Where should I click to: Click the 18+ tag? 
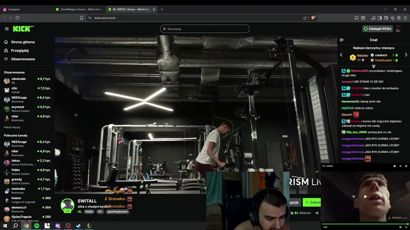click(100, 211)
